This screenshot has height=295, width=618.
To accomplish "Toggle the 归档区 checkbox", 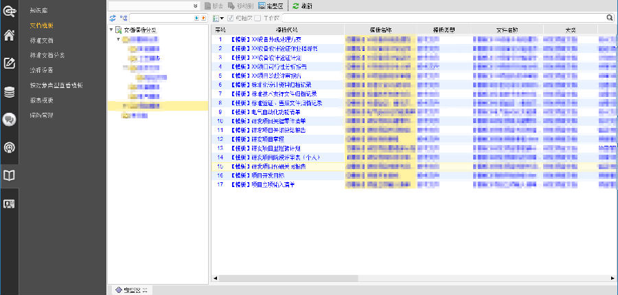I will click(231, 17).
